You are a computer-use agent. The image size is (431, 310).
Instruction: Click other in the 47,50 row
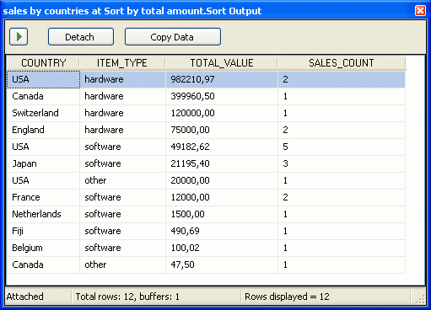point(122,265)
